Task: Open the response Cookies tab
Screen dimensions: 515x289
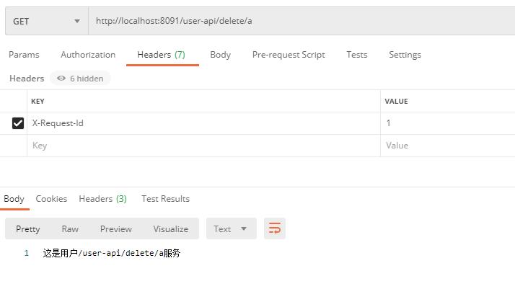Action: point(51,199)
